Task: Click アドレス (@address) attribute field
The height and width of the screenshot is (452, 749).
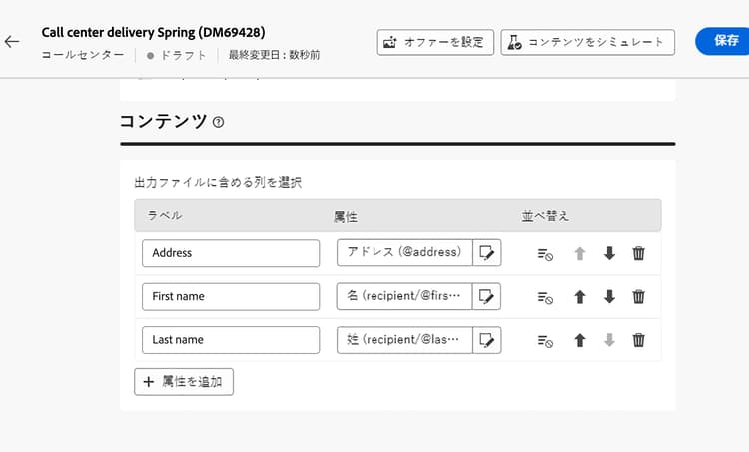Action: [x=404, y=253]
